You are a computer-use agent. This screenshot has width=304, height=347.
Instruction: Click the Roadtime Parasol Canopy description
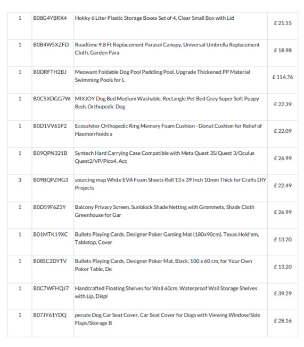pyautogui.click(x=167, y=49)
